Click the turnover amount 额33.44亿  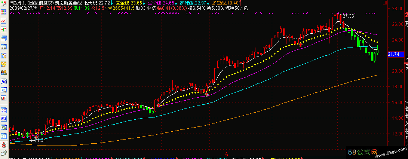(x=146, y=8)
